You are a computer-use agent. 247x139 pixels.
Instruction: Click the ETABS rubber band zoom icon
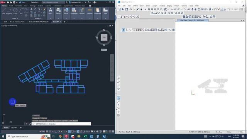(149, 9)
